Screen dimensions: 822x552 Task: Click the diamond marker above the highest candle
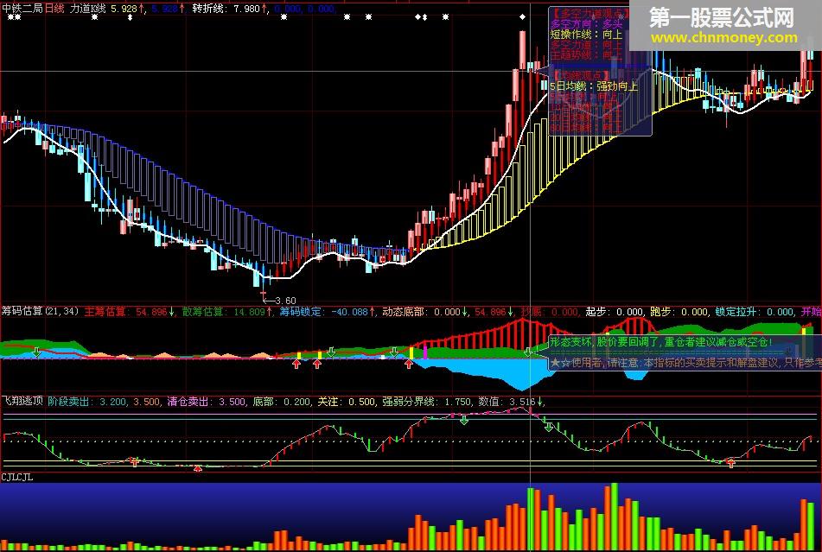[x=522, y=17]
